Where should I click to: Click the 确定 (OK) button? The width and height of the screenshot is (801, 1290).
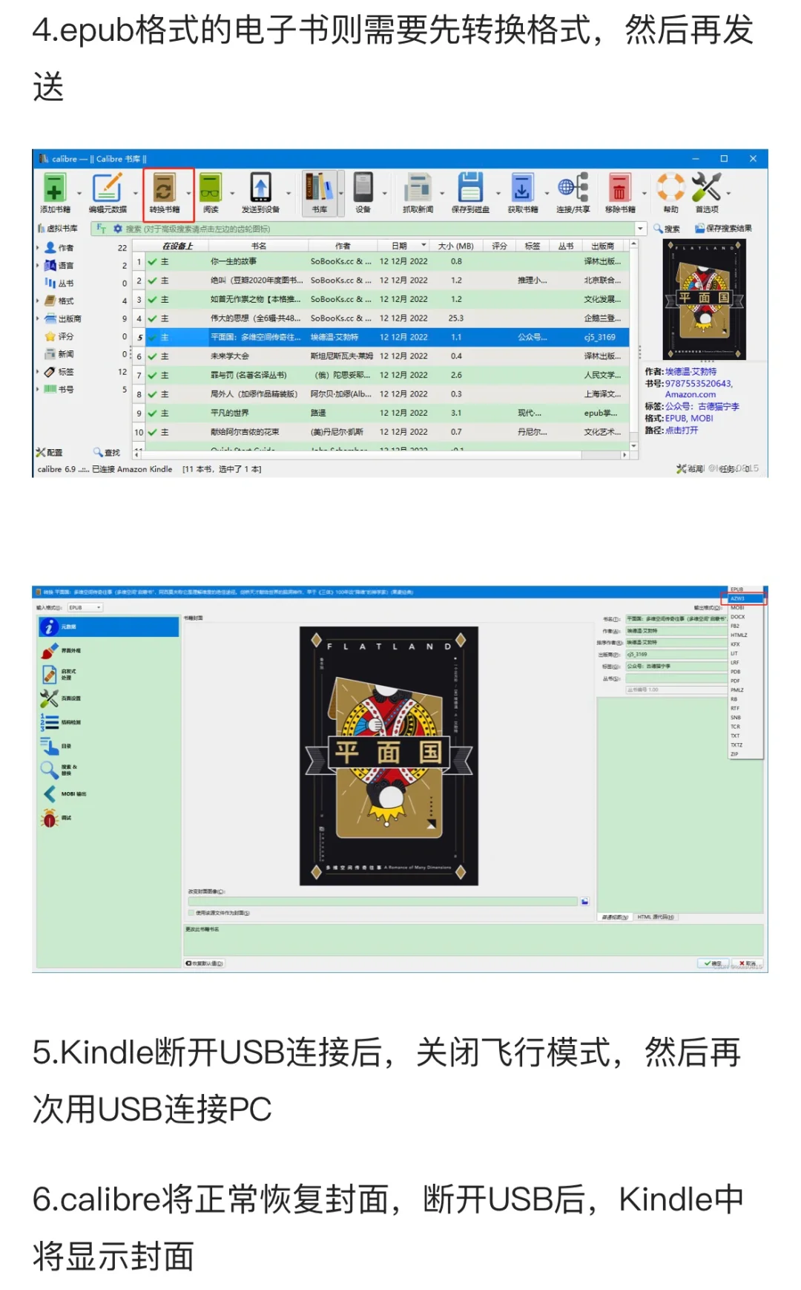(x=713, y=963)
